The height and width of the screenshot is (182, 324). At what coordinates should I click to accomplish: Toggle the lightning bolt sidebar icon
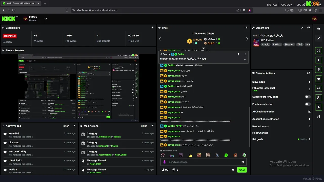(x=319, y=60)
